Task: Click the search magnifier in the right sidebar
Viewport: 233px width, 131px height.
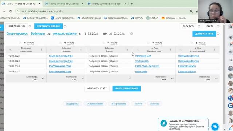Action: pyautogui.click(x=231, y=60)
